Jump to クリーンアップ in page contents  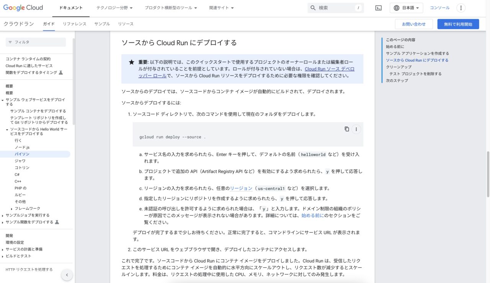(399, 67)
